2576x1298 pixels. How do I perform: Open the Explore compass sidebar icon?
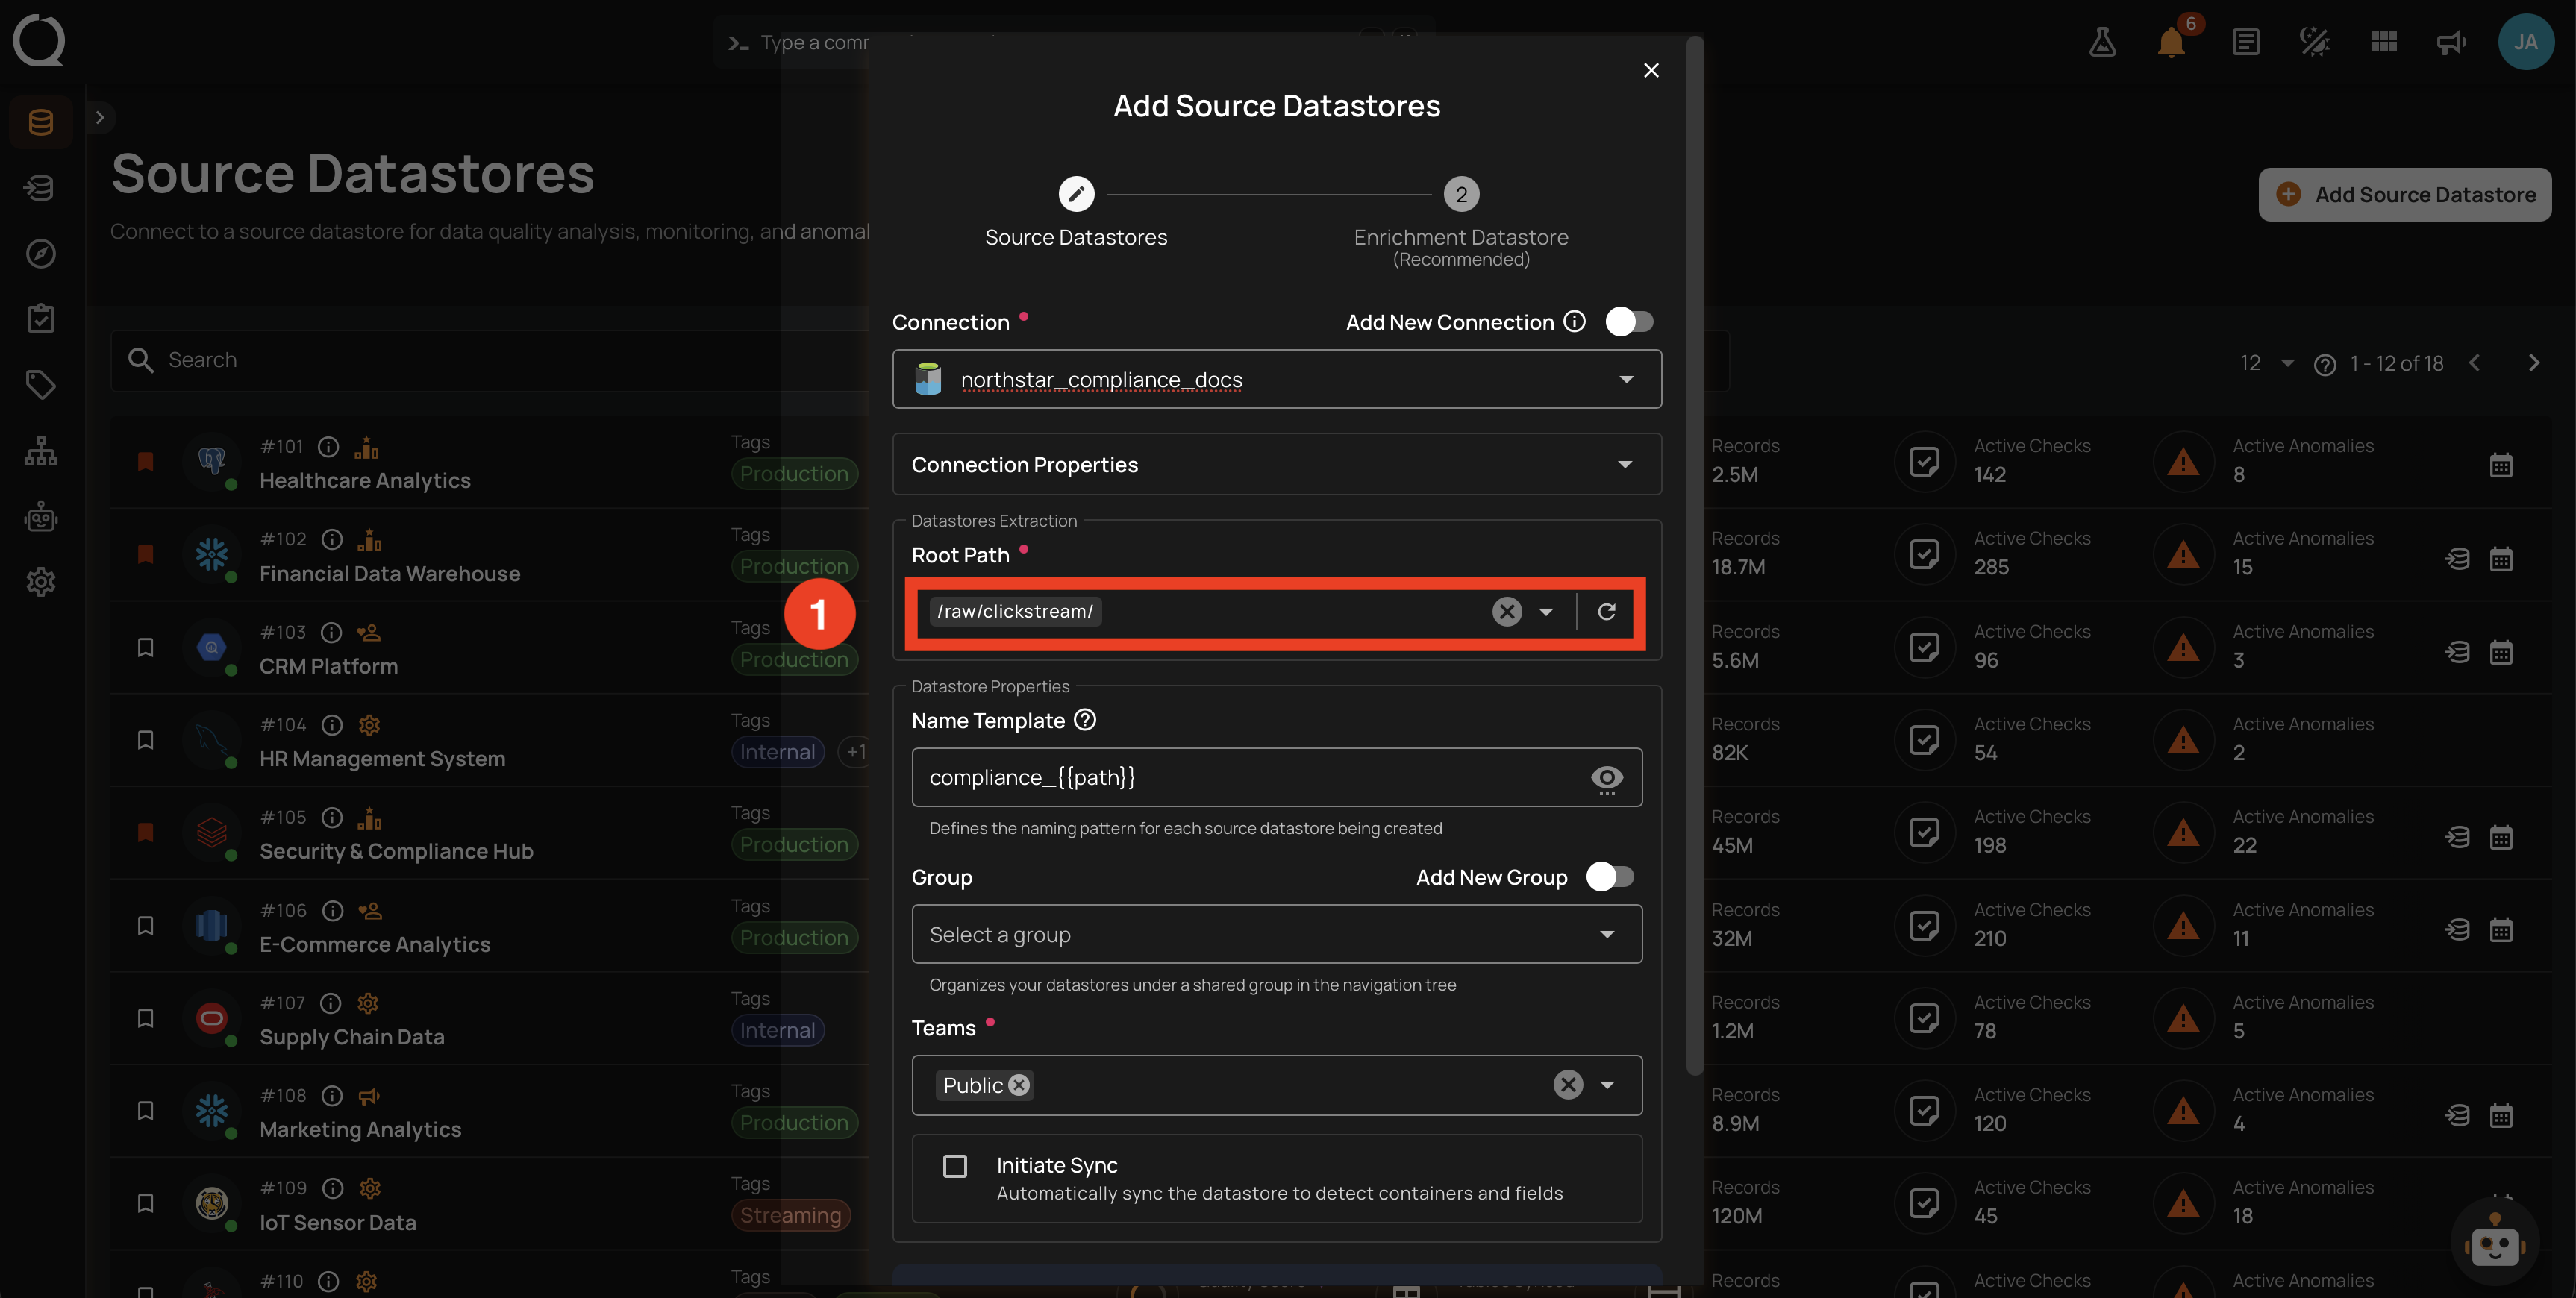pos(41,253)
